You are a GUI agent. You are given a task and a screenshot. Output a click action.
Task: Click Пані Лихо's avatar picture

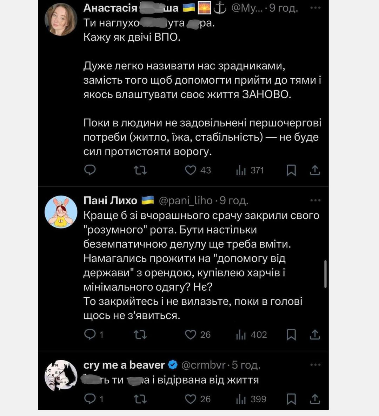click(61, 212)
